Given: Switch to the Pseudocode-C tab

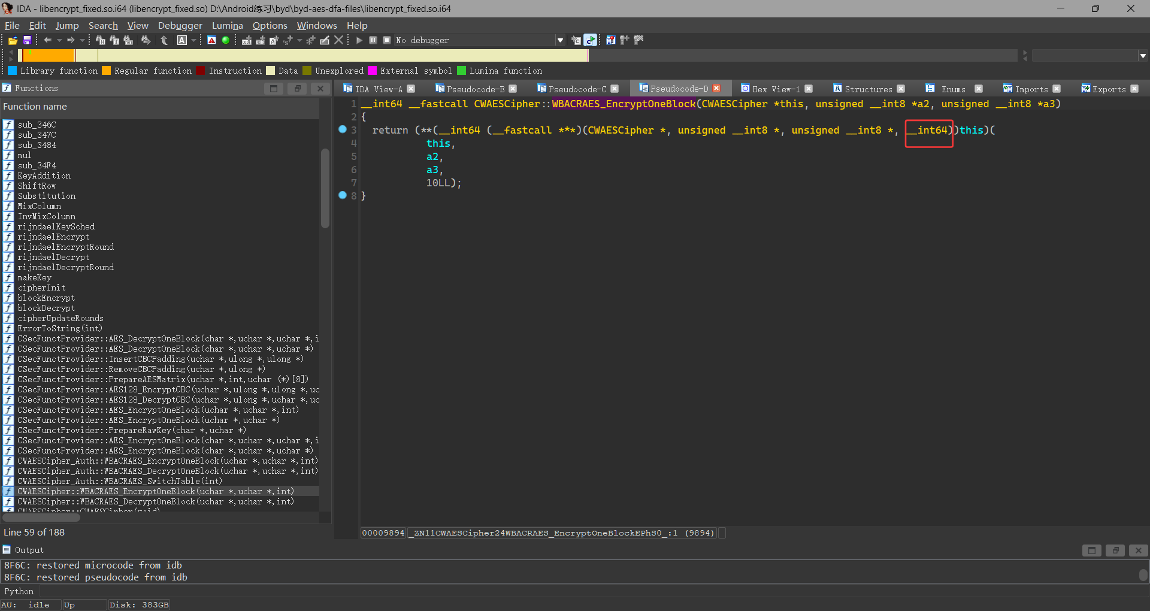Looking at the screenshot, I should coord(577,89).
